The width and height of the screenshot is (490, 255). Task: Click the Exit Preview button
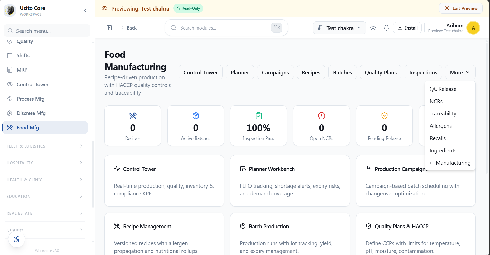pos(461,8)
